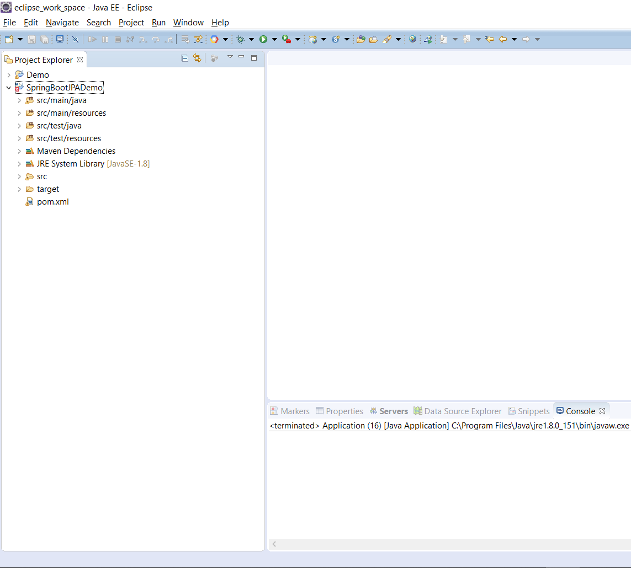Select pom.xml in the project tree

52,202
